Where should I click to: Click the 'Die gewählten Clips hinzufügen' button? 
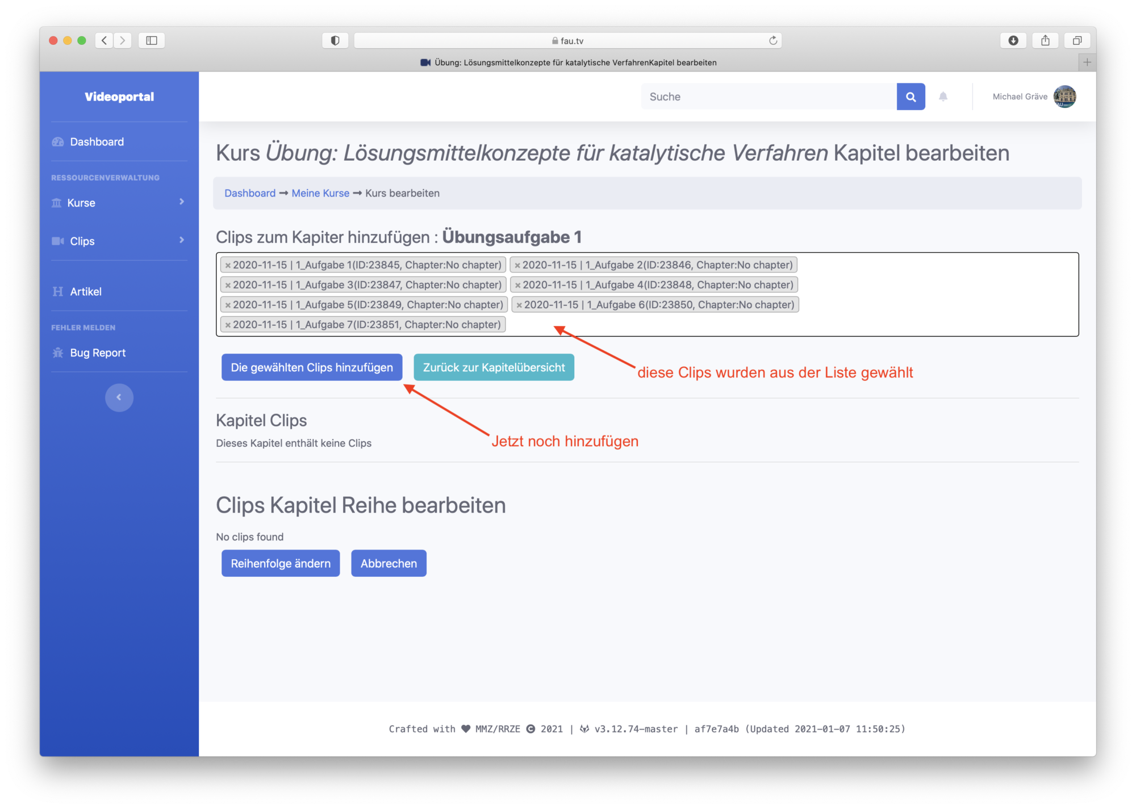pyautogui.click(x=312, y=367)
